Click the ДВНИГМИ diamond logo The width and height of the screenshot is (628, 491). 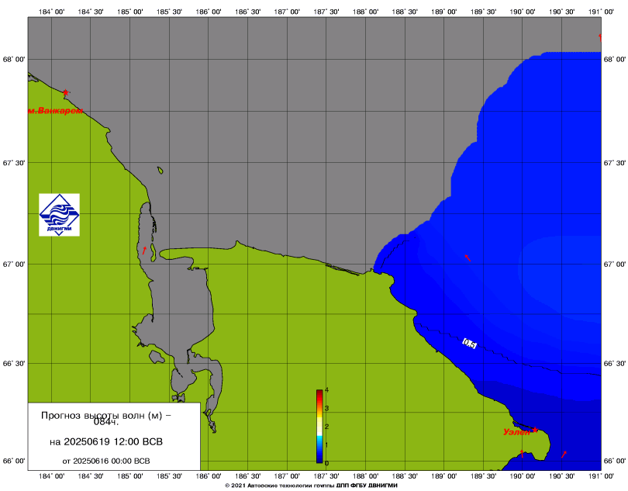[59, 215]
